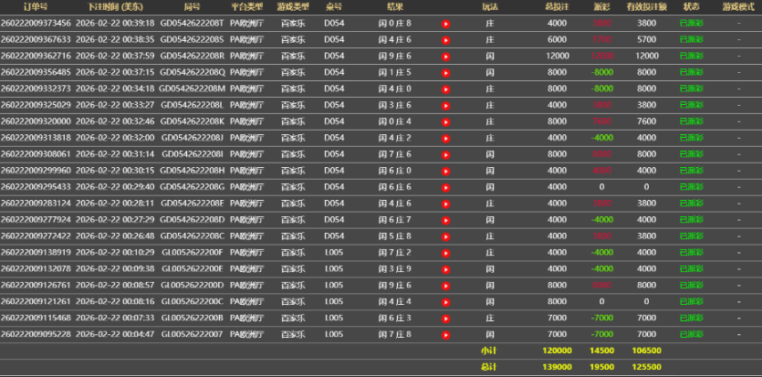
Task: Play replay for order 260222009373456
Action: (x=446, y=24)
